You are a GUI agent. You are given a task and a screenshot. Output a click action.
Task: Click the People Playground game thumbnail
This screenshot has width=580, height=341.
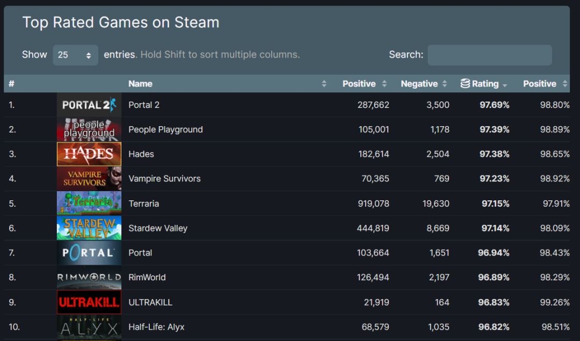pyautogui.click(x=89, y=129)
